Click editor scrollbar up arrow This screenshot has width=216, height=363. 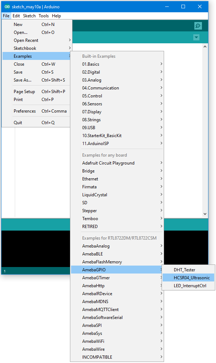205,47
